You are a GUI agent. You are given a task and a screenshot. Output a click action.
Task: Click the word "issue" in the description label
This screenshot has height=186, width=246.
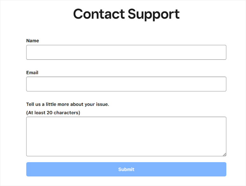[x=102, y=104]
